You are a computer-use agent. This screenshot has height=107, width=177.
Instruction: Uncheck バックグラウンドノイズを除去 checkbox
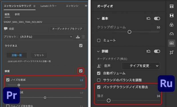99,87
